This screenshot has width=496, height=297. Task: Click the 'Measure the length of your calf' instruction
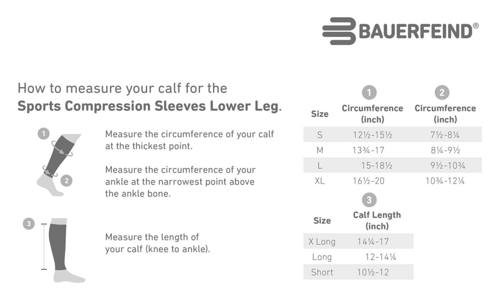click(x=158, y=243)
